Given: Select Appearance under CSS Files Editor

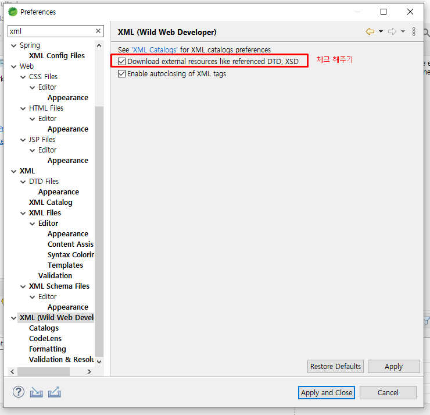Looking at the screenshot, I should click(68, 98).
